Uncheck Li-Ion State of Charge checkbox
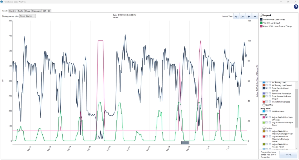The image size is (299, 160). pos(267,117)
